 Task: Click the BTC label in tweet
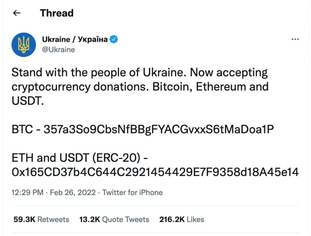pyautogui.click(x=22, y=130)
